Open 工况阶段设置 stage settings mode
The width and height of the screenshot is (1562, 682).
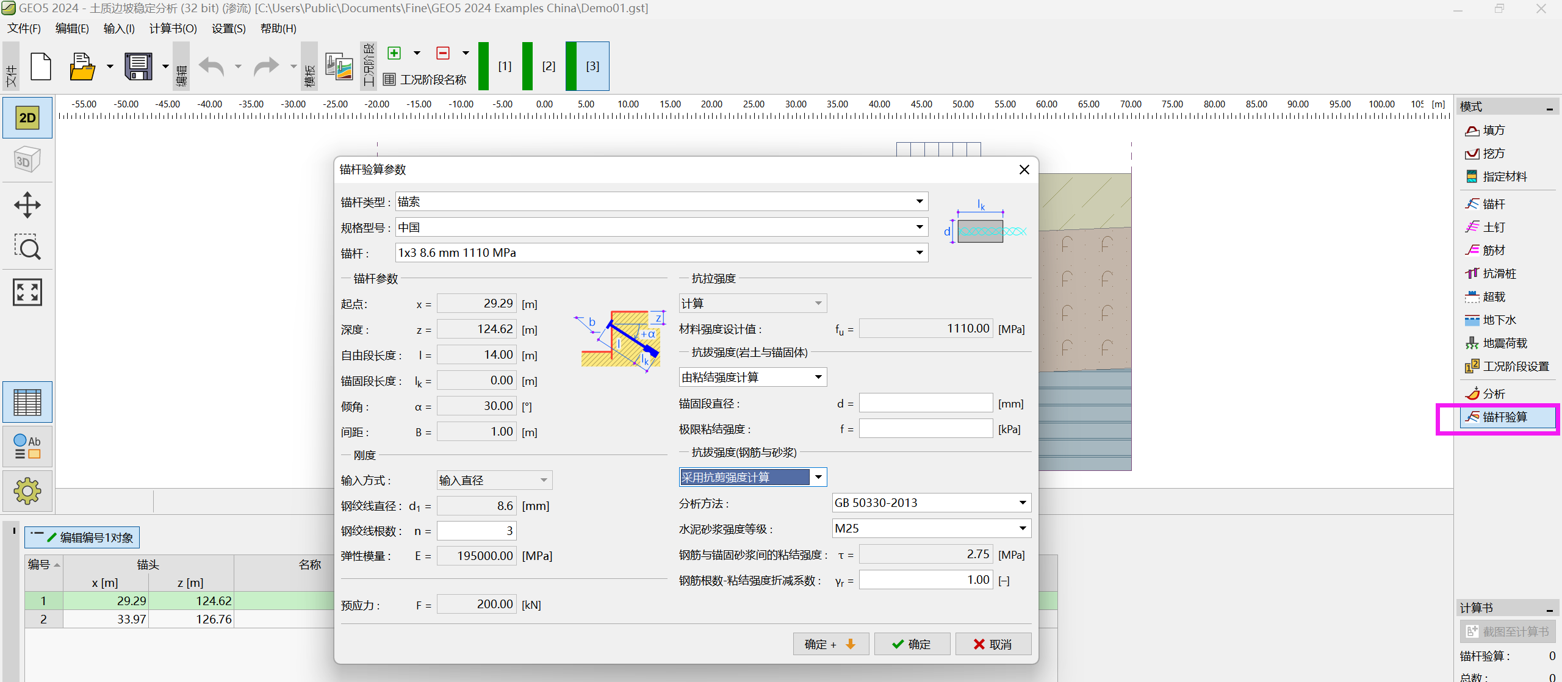[x=1507, y=366]
